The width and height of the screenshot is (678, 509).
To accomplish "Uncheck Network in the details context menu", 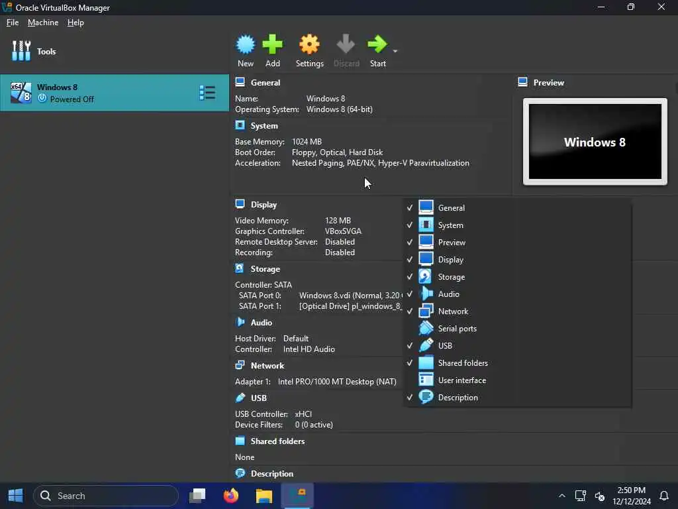I will tap(517, 311).
